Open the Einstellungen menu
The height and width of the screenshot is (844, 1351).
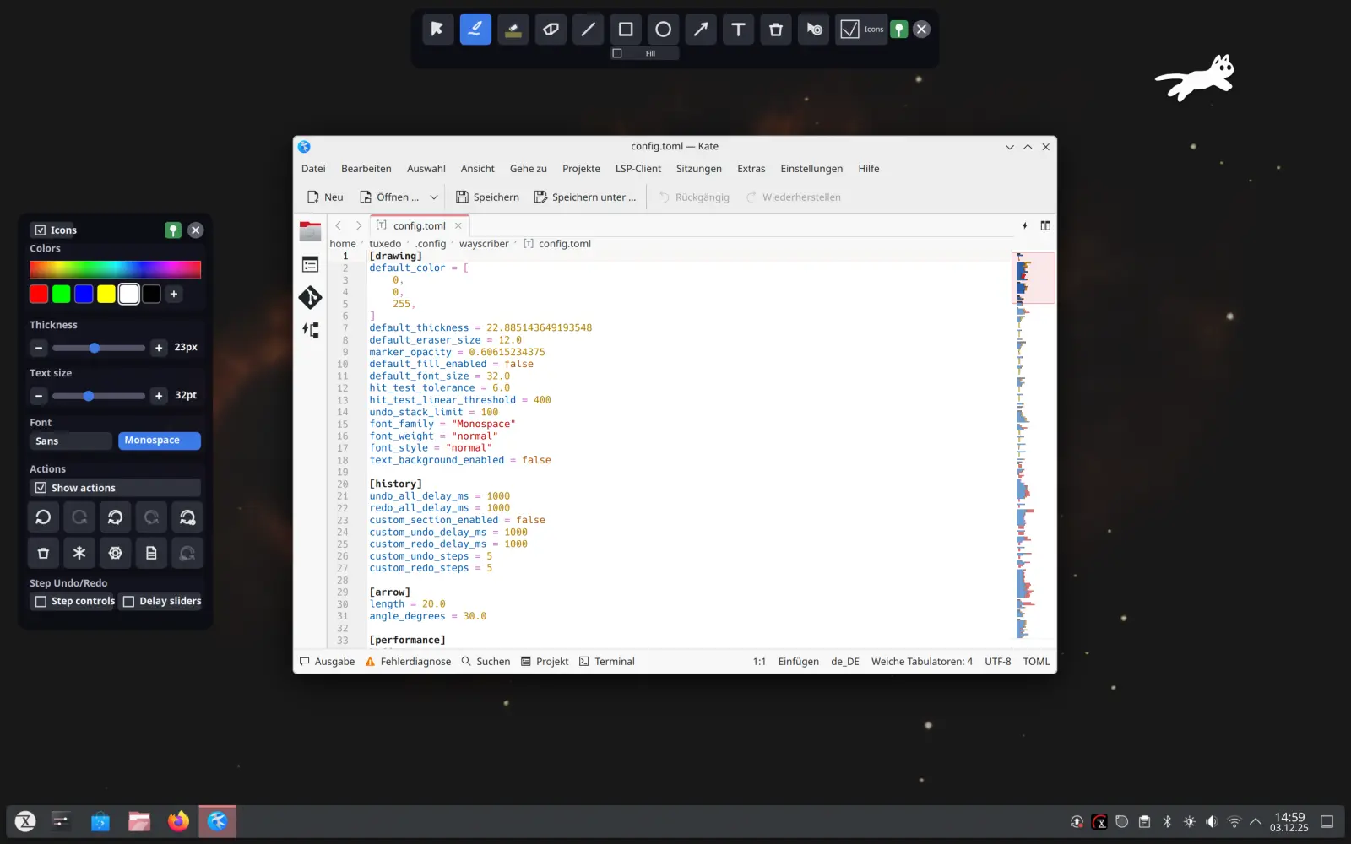pyautogui.click(x=811, y=168)
